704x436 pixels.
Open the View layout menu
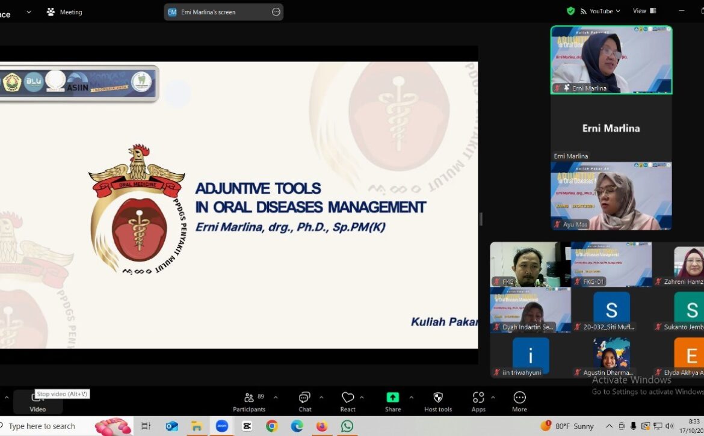[644, 11]
